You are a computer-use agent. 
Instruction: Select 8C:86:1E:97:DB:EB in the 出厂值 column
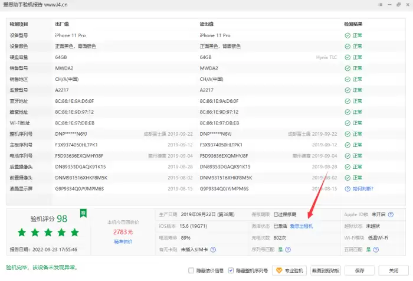pos(75,123)
